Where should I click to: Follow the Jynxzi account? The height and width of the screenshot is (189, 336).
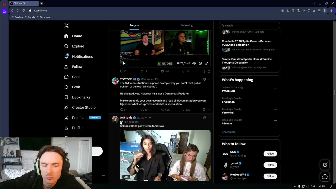pos(270,165)
